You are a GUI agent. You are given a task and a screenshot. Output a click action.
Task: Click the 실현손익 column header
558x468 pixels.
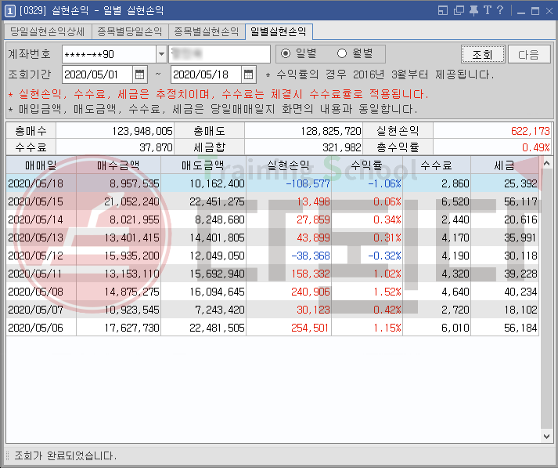coord(289,165)
